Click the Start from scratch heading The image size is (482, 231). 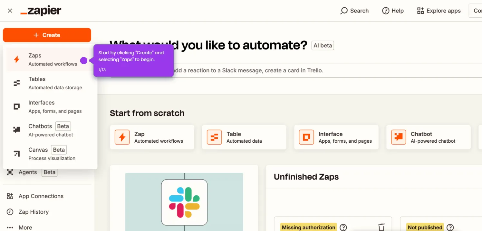point(147,113)
